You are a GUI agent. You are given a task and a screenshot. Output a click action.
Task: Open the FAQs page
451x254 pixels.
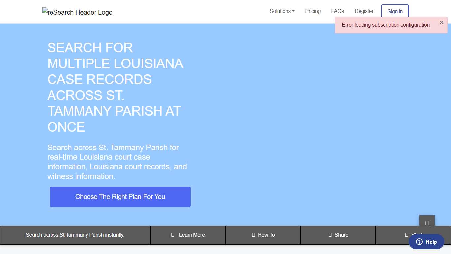click(x=337, y=11)
